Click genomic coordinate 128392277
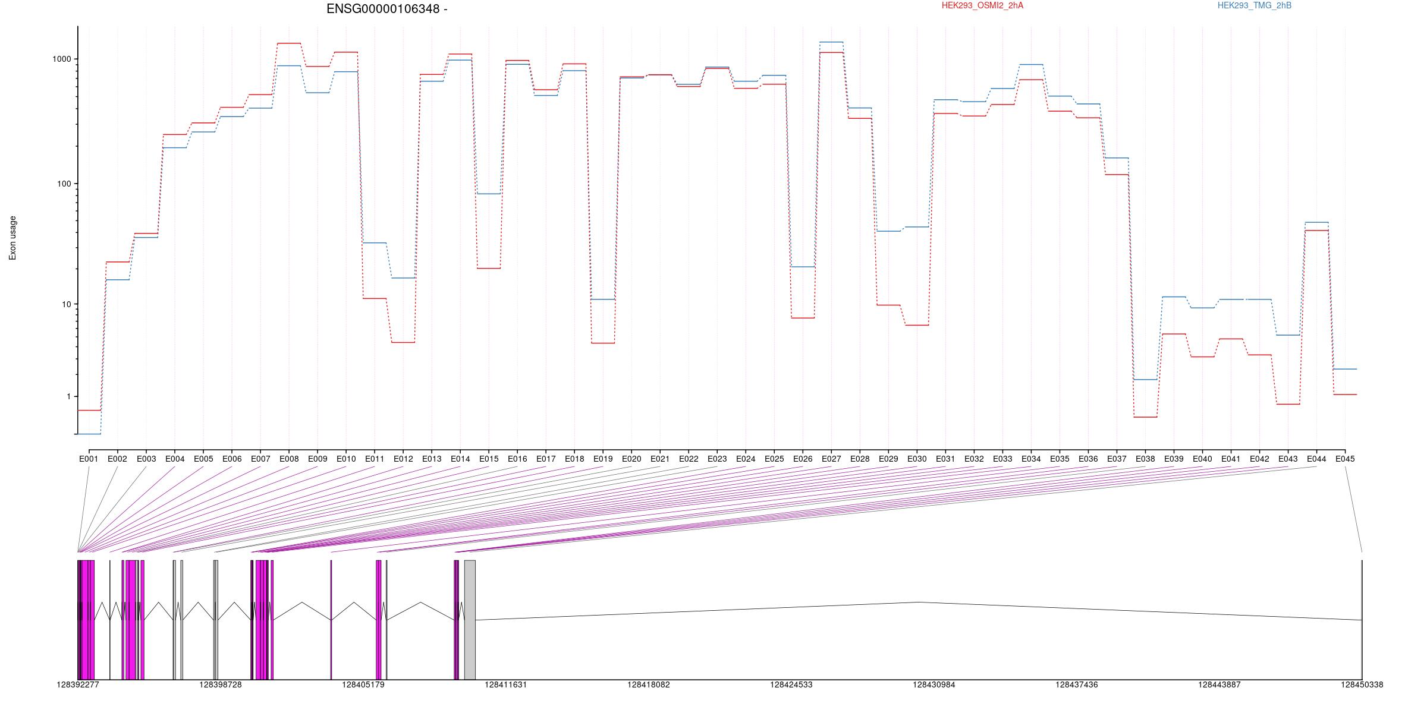Screen dimensions: 1427x713 coord(78,684)
